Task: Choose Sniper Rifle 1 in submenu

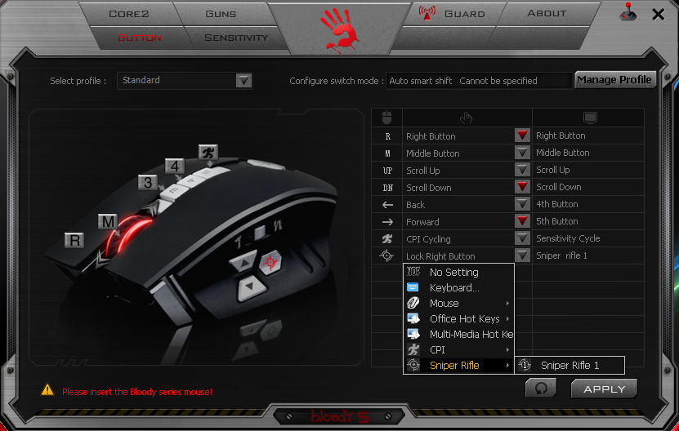Action: (x=570, y=365)
